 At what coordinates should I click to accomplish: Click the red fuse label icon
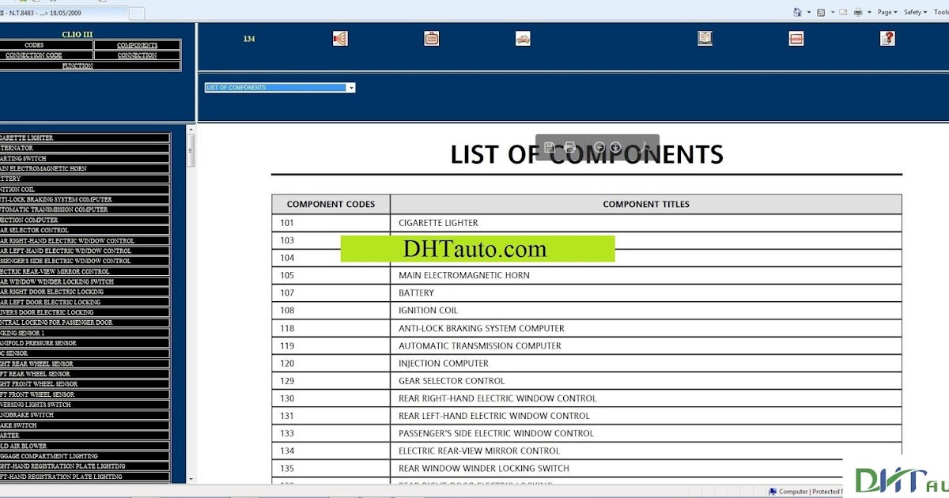796,38
